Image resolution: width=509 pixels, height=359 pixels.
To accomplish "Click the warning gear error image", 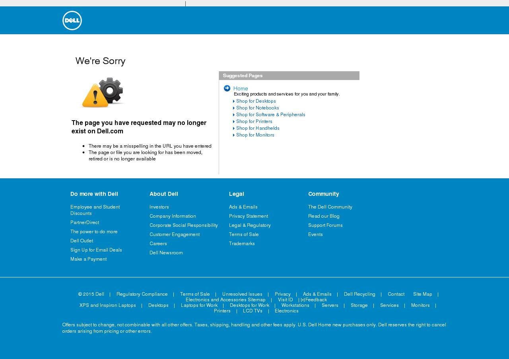I will click(103, 92).
